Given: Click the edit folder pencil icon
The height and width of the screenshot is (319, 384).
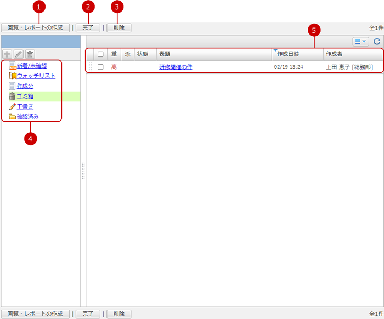Looking at the screenshot, I should [19, 54].
